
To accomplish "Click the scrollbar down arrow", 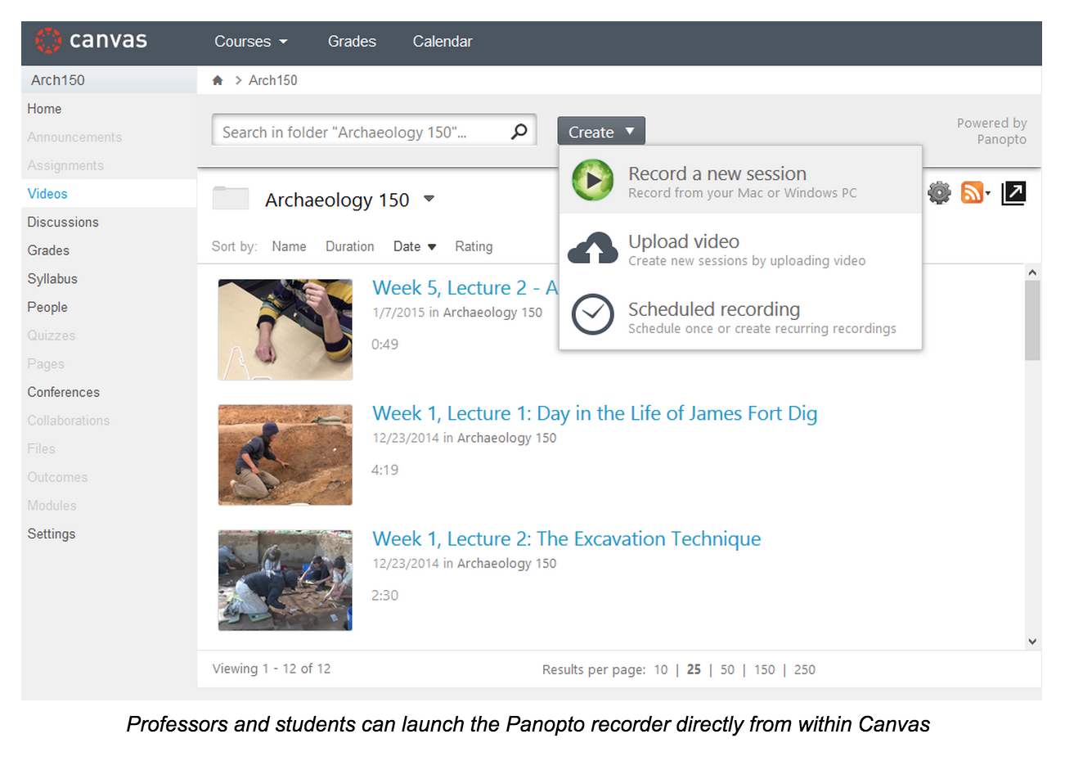I will (1032, 642).
